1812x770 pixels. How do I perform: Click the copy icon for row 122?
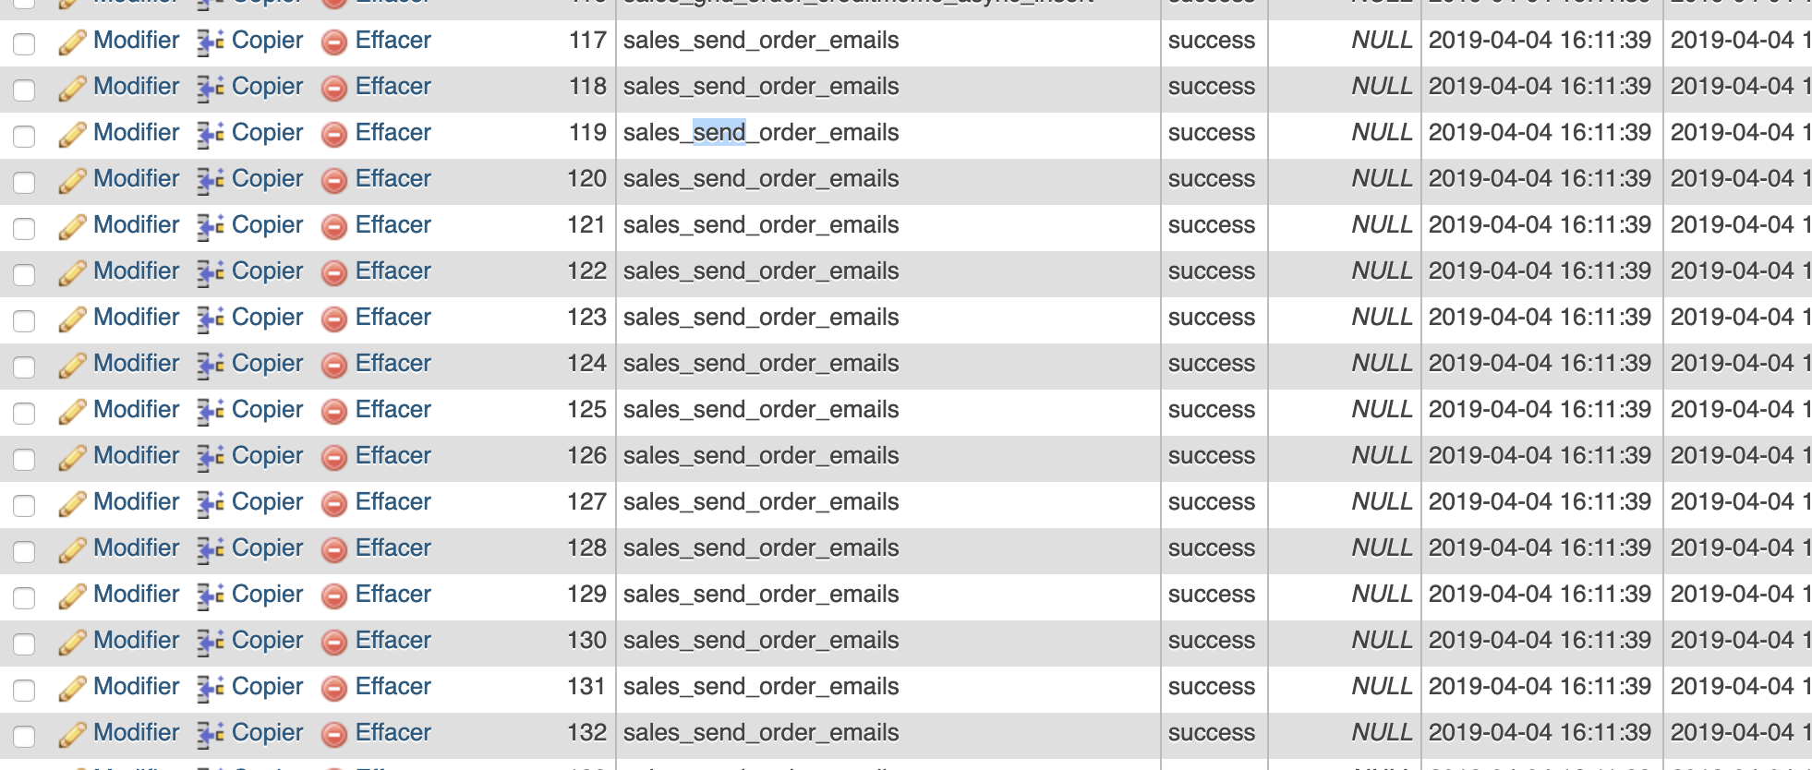tap(211, 273)
